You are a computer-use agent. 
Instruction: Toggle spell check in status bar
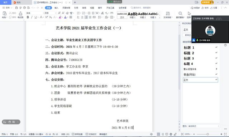click(77, 134)
